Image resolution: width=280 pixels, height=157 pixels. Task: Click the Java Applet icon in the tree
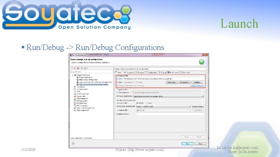coord(75,87)
